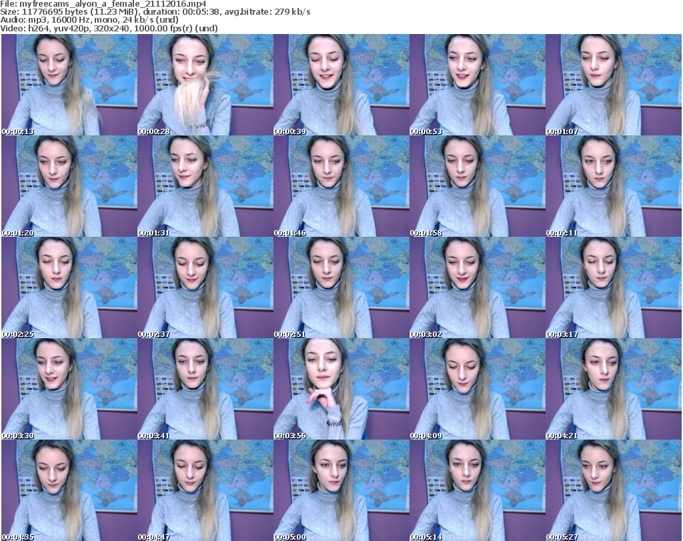Click the Size and duration info line
The height and width of the screenshot is (541, 683).
point(155,12)
